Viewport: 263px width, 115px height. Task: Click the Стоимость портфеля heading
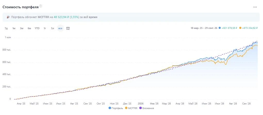(20, 7)
